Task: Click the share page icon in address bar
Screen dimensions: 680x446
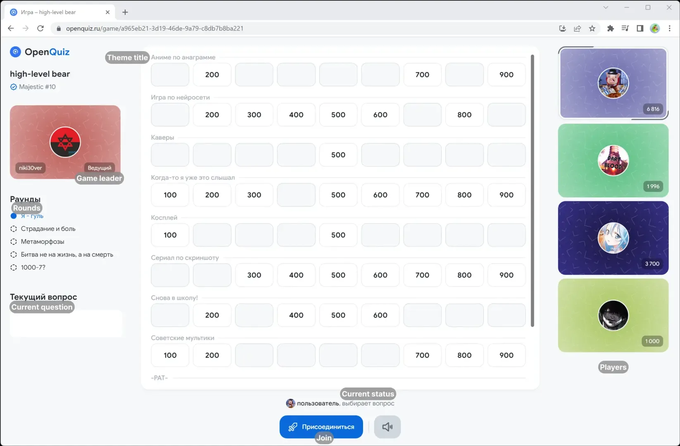Action: [577, 28]
